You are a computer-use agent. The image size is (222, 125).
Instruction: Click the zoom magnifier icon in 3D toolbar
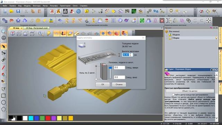[x=41, y=33]
